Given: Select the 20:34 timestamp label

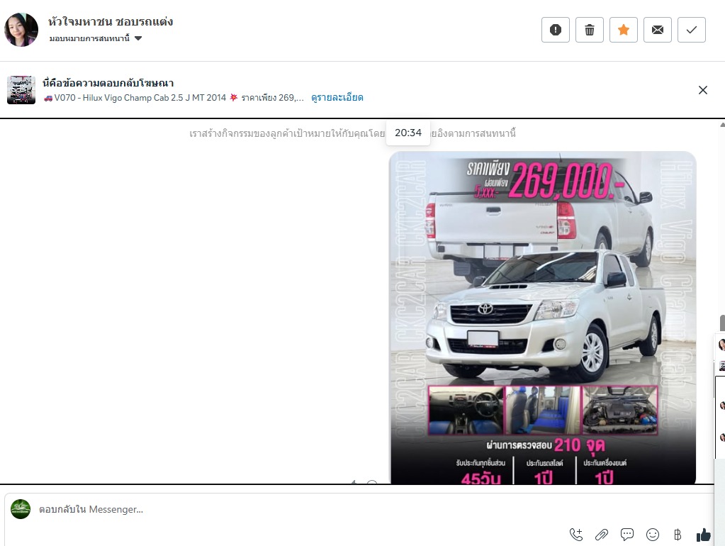Looking at the screenshot, I should (x=408, y=133).
